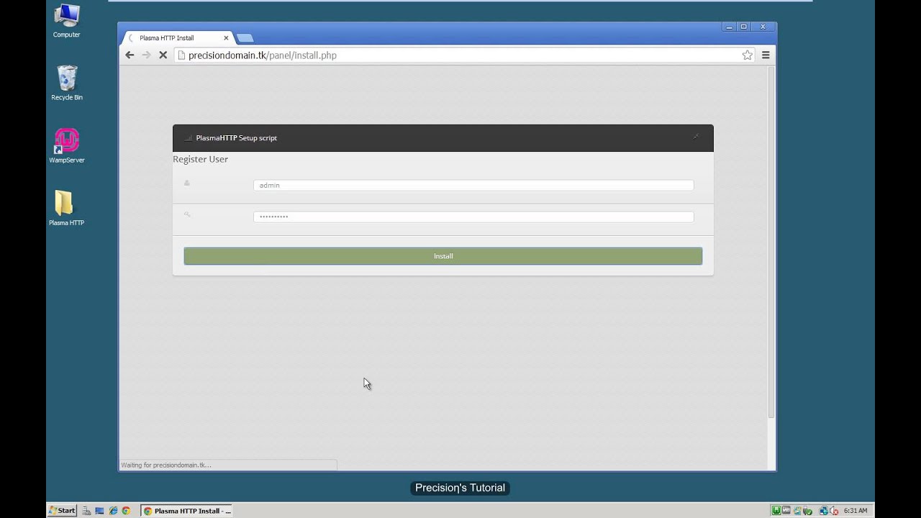921x518 pixels.
Task: Bookmark this page with the star
Action: coord(748,55)
